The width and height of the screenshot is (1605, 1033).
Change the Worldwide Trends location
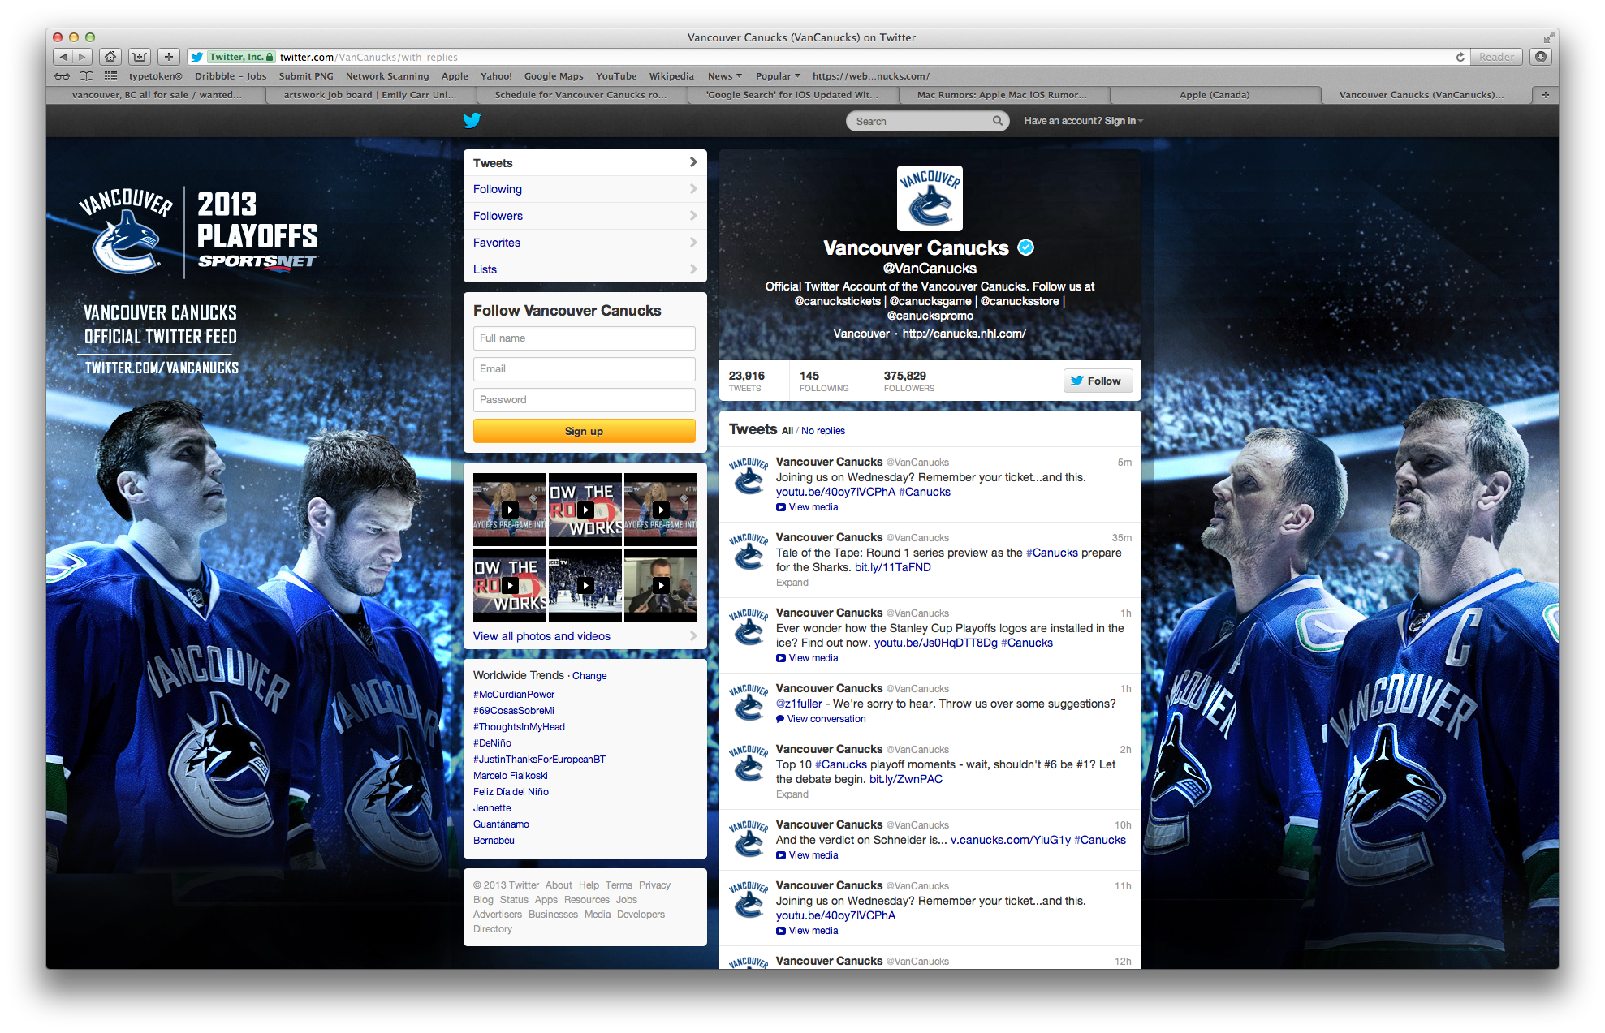pos(589,676)
